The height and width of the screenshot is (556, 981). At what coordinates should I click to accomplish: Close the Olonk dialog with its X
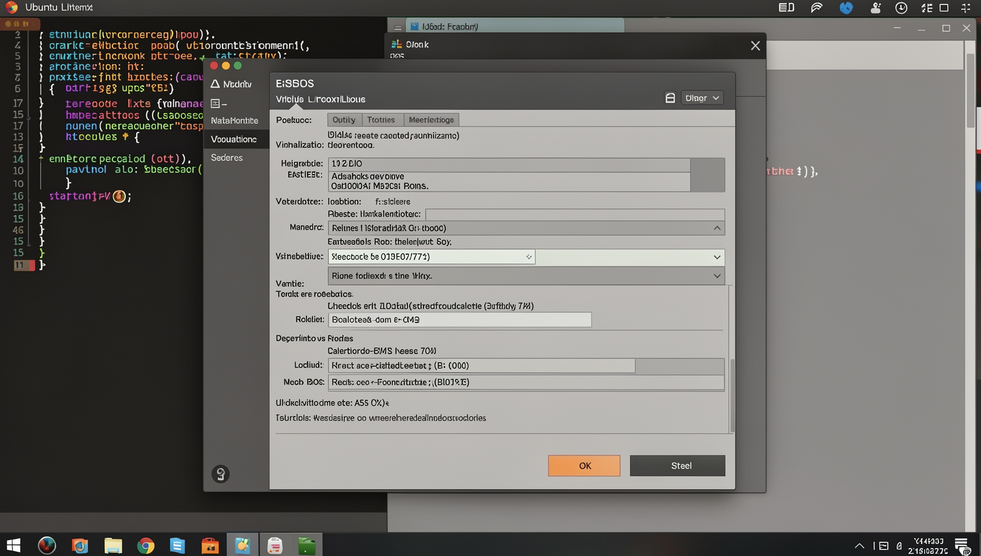[x=755, y=46]
